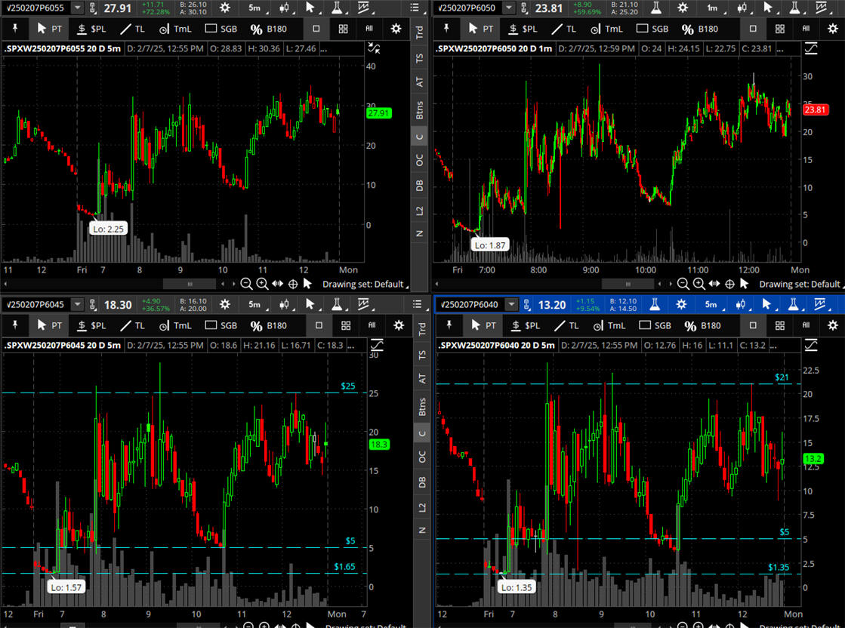Open chart settings gear in the top-left chart header

(224, 8)
